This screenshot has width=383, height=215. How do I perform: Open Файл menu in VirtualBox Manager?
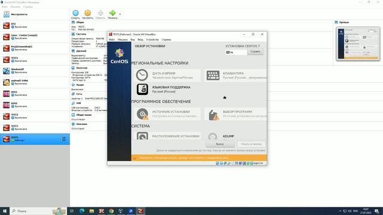point(4,7)
